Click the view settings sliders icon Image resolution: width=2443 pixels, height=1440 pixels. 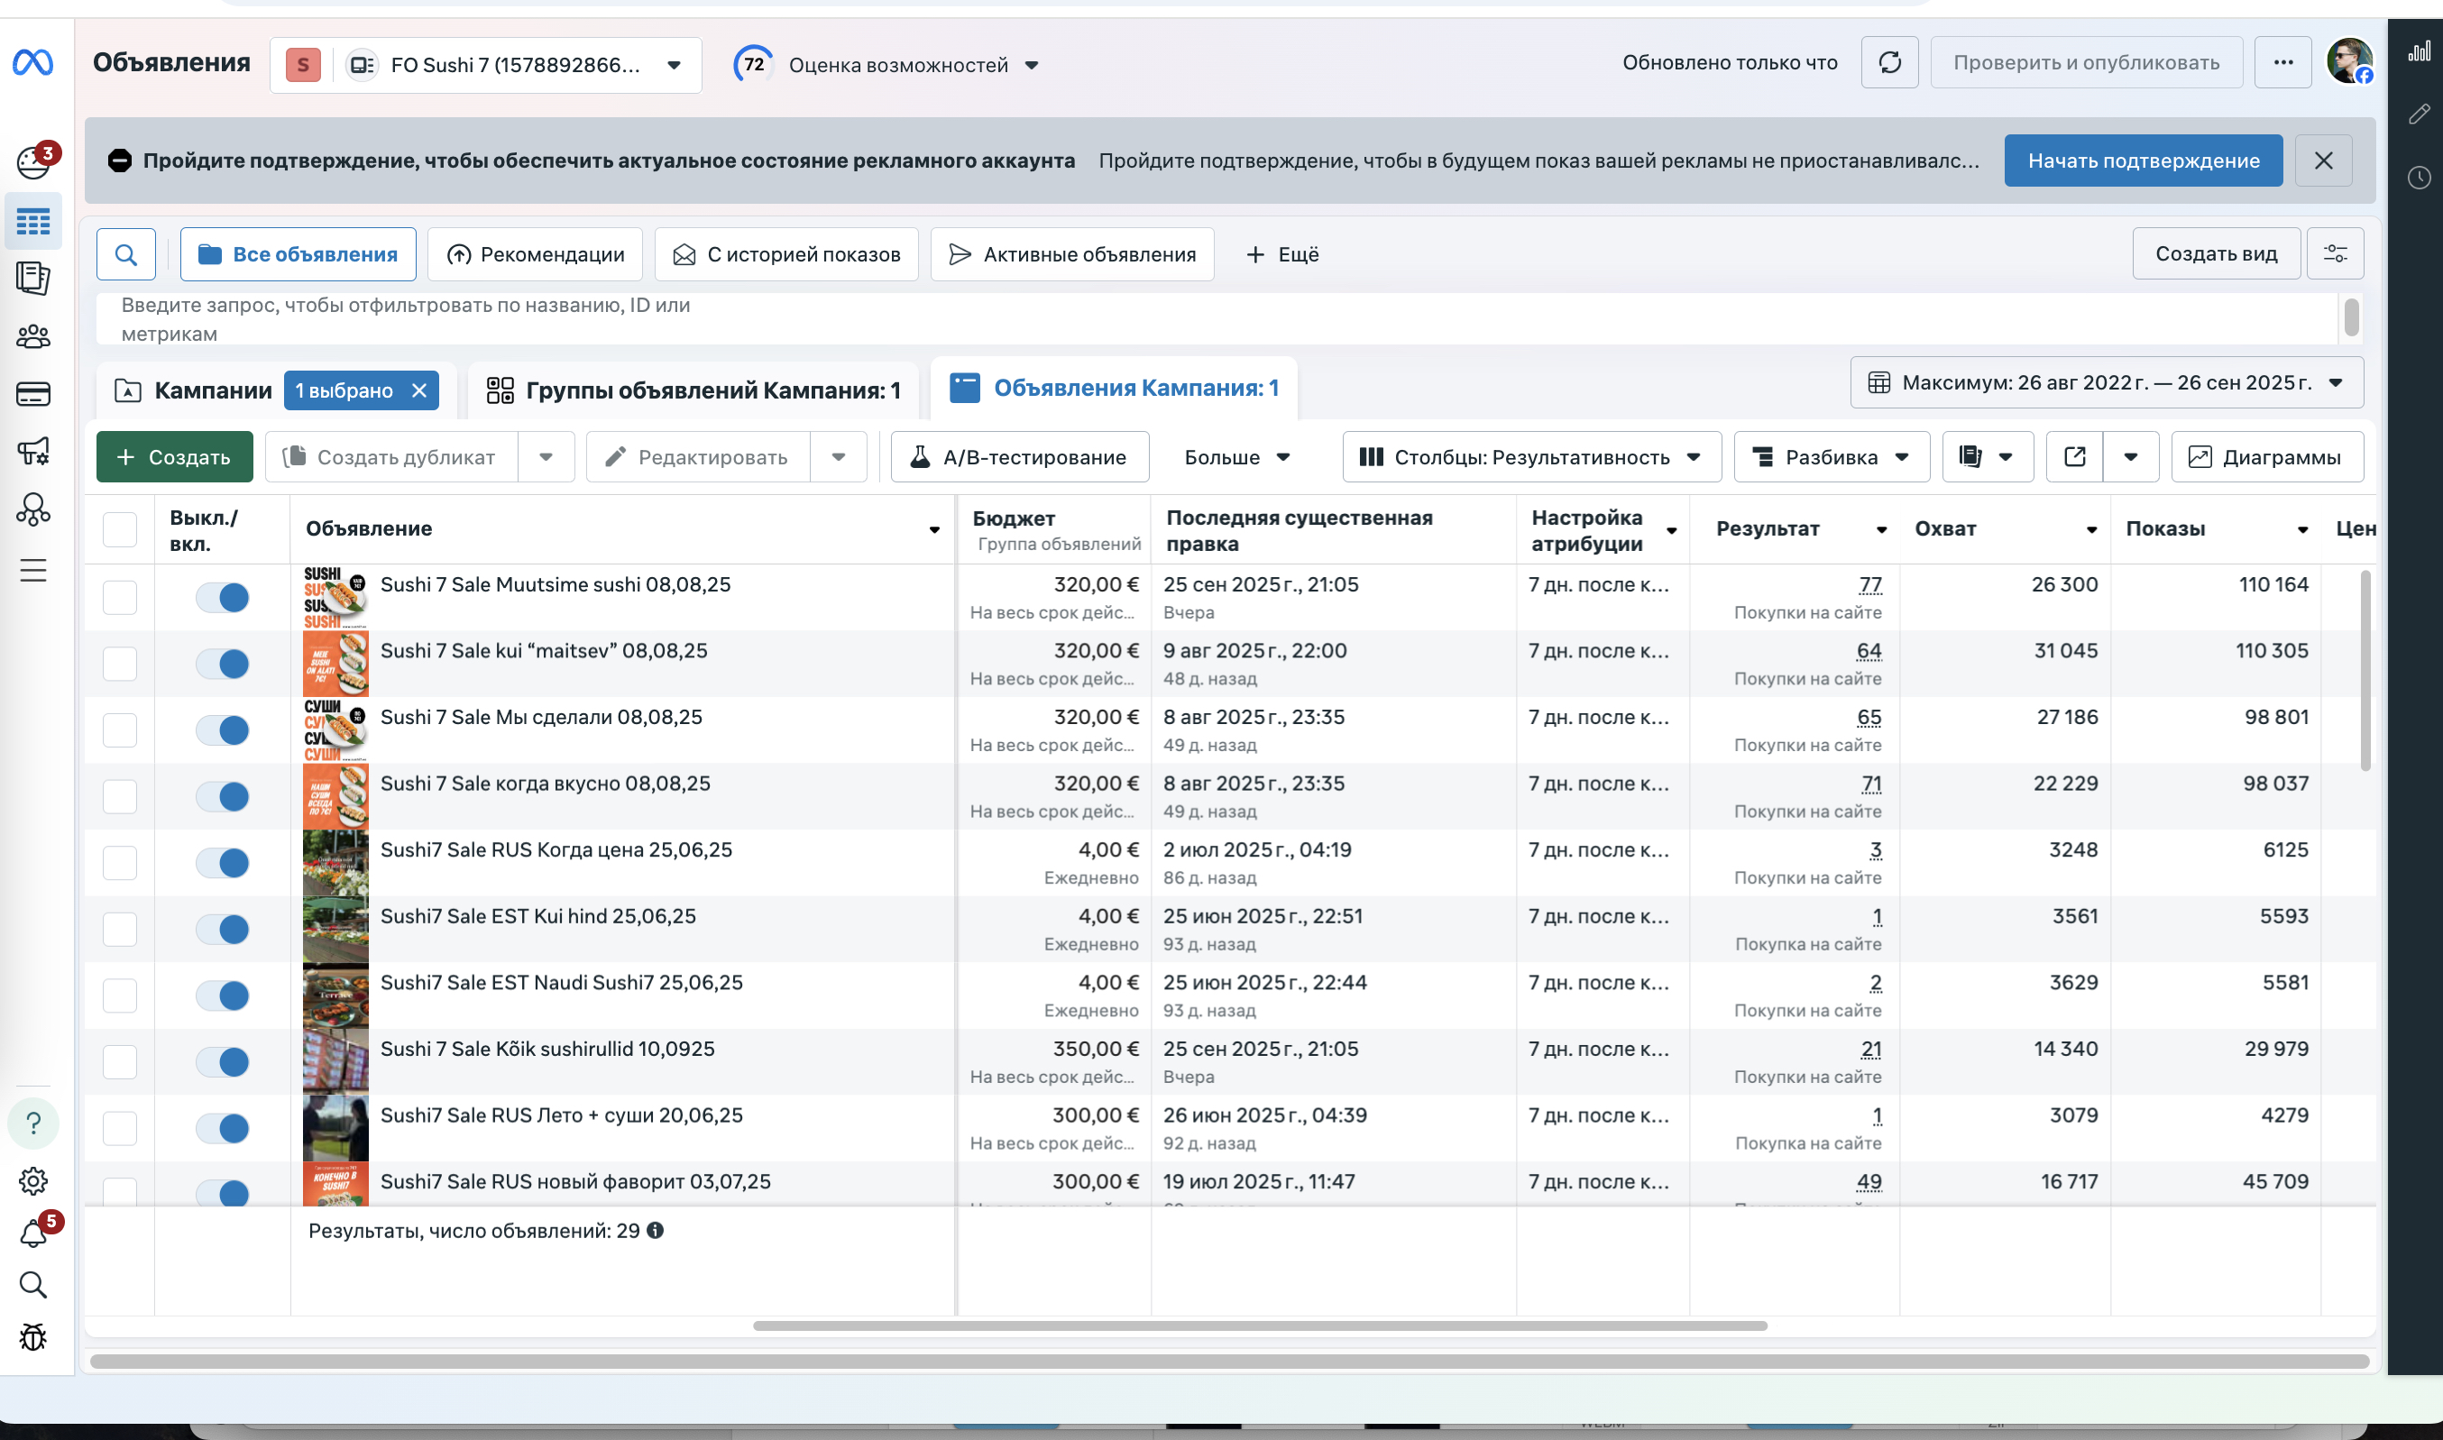click(x=2335, y=254)
